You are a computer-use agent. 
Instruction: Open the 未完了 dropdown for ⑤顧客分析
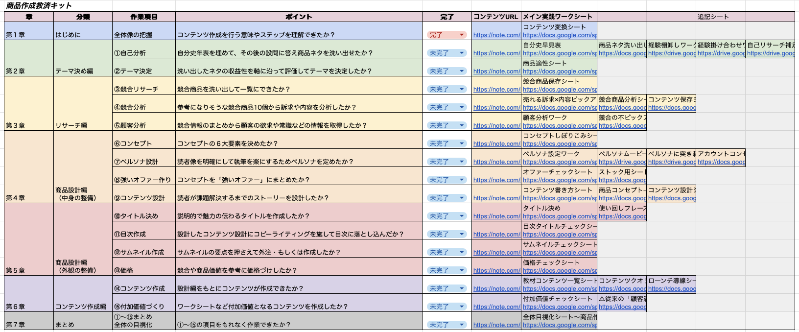point(446,125)
